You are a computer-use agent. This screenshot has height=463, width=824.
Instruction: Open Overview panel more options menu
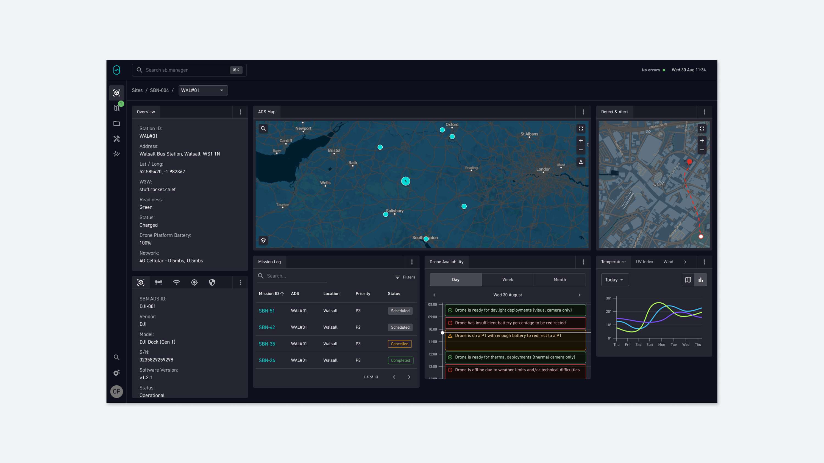241,112
